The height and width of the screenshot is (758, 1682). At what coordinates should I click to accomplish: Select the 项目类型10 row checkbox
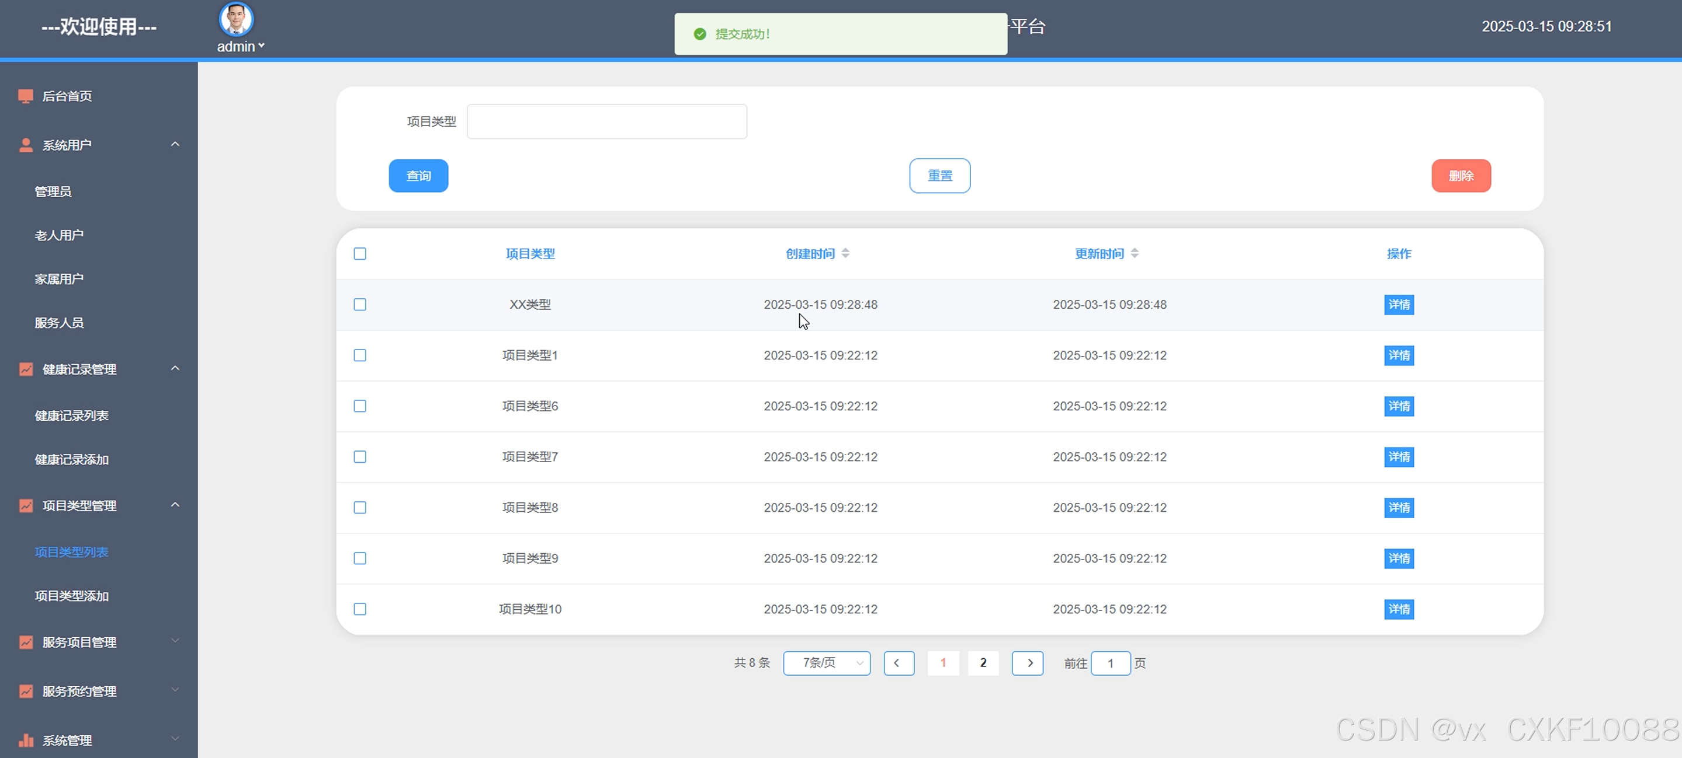pyautogui.click(x=360, y=609)
